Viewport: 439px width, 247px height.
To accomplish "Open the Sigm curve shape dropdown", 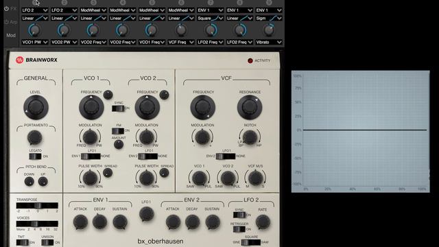I will click(269, 19).
